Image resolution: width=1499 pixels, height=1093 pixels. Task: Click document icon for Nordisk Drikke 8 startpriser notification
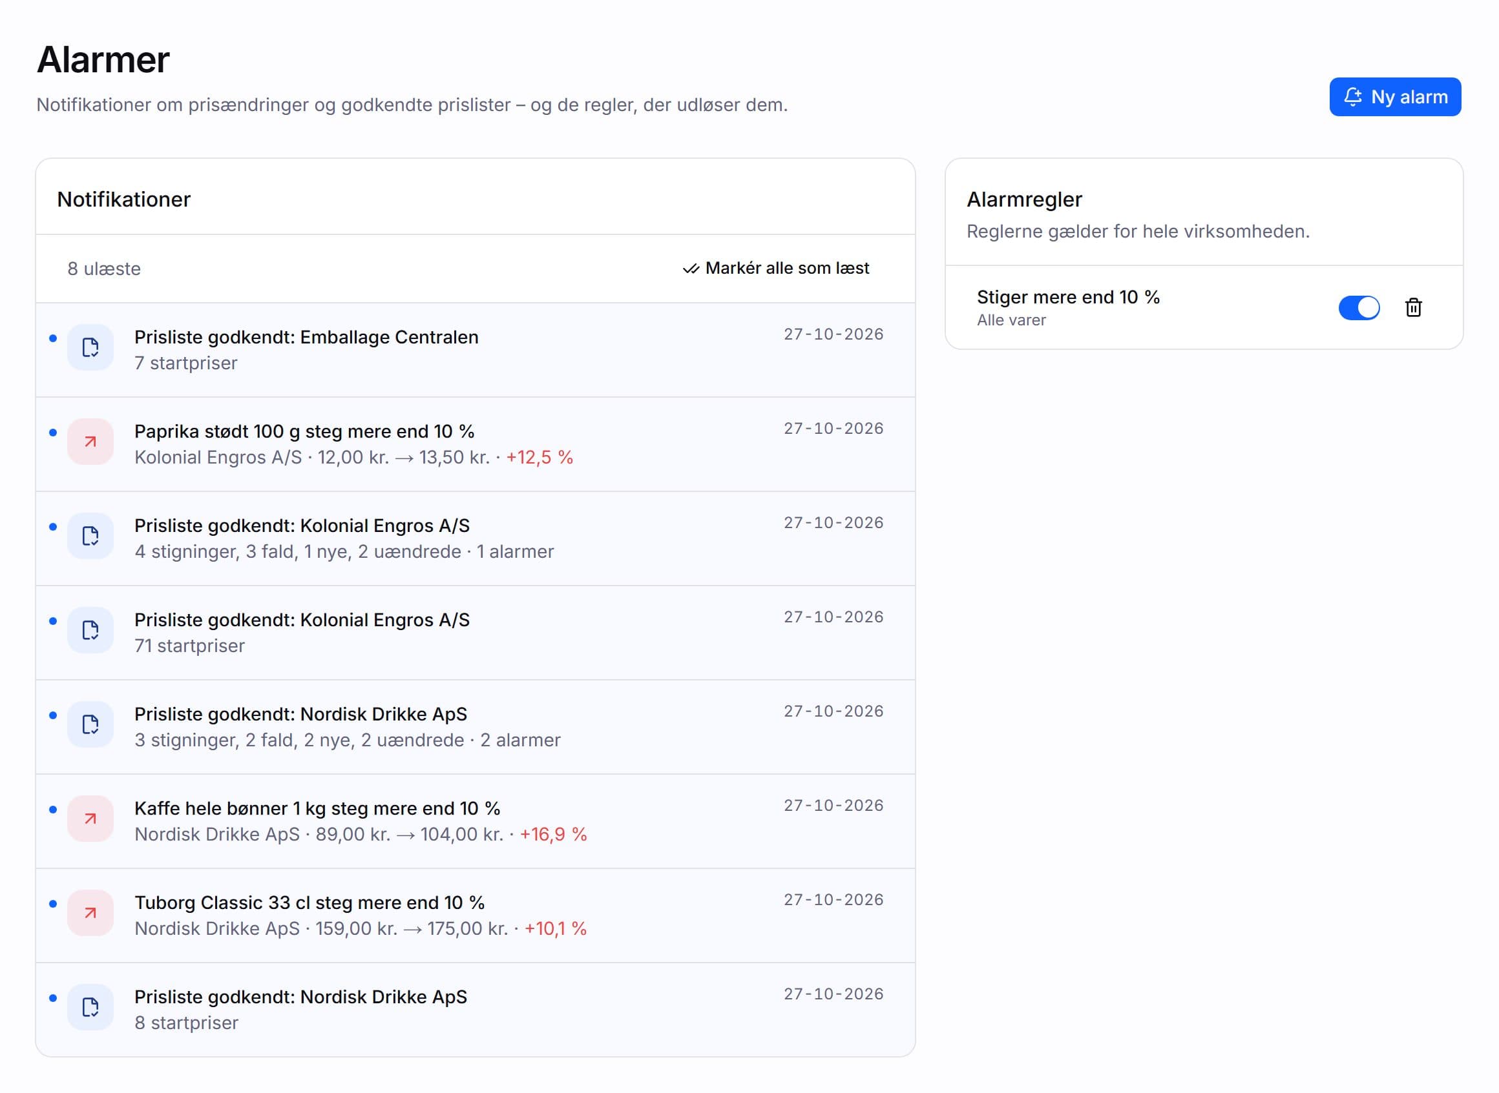90,1007
